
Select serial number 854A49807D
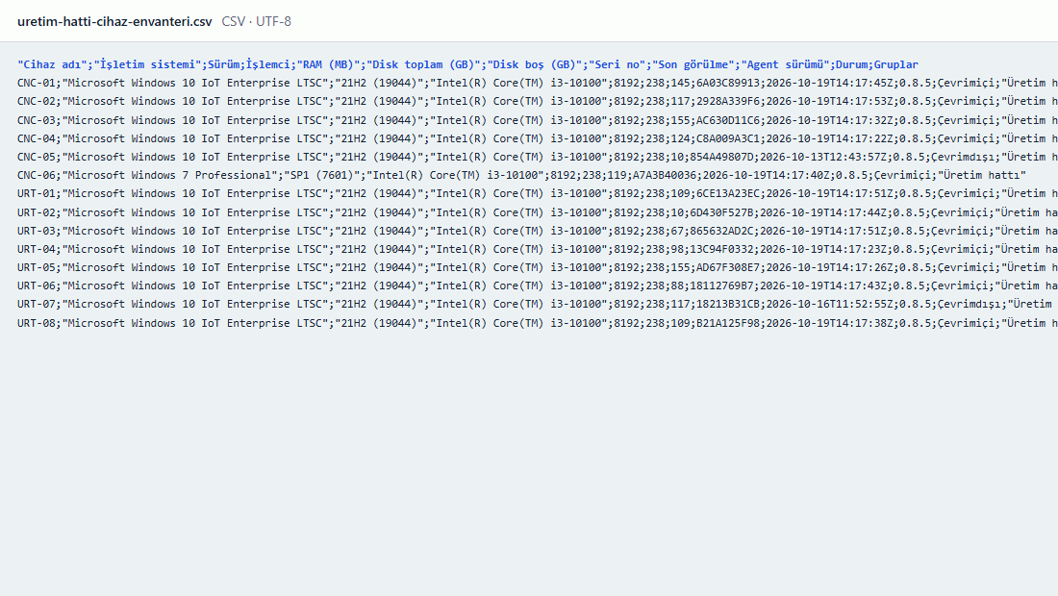click(x=722, y=157)
